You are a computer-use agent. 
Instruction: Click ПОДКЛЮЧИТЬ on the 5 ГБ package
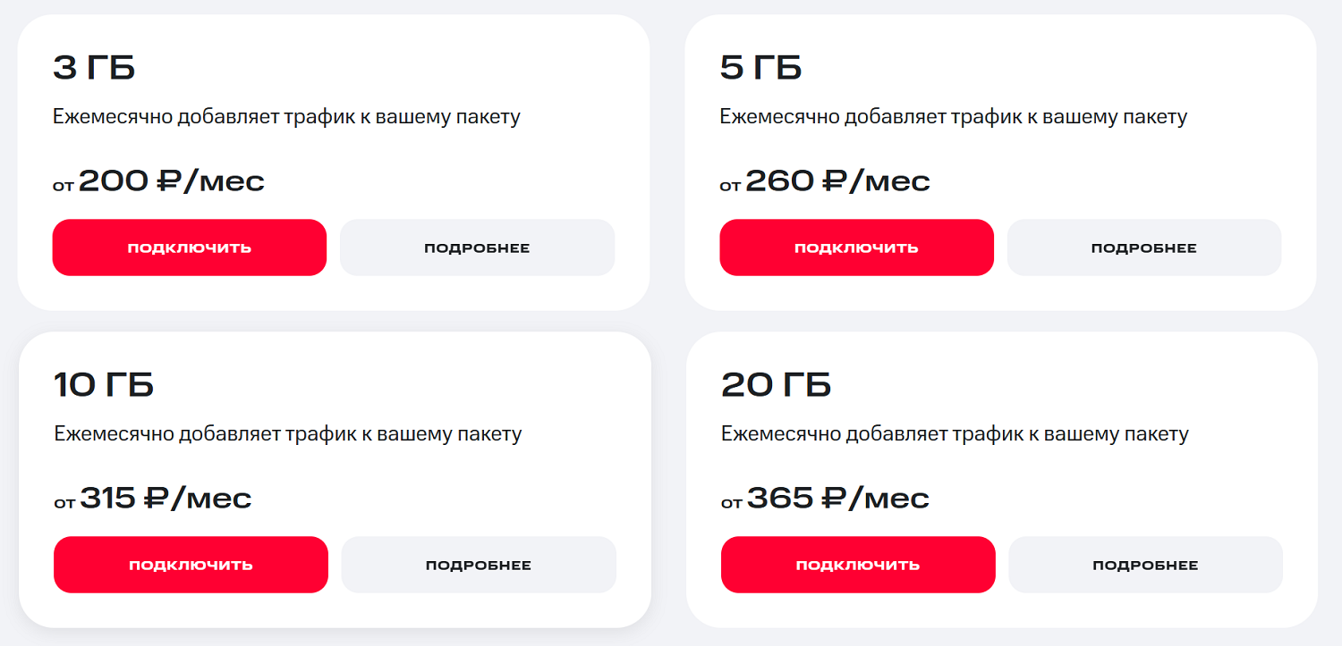[856, 247]
